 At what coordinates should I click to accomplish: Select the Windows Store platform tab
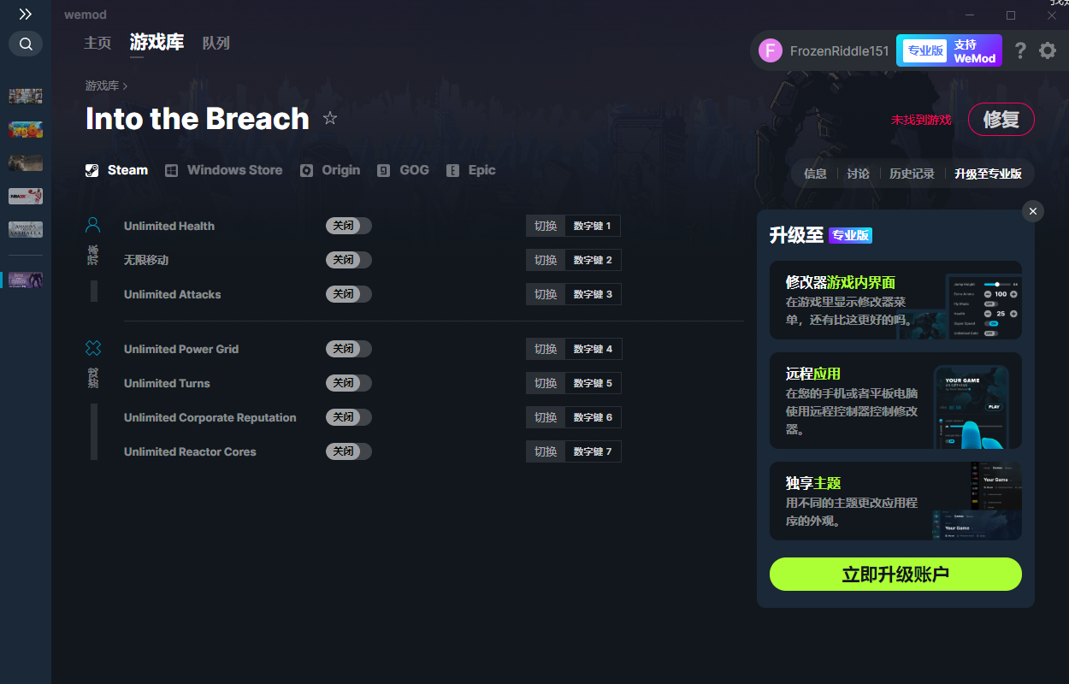(x=224, y=170)
